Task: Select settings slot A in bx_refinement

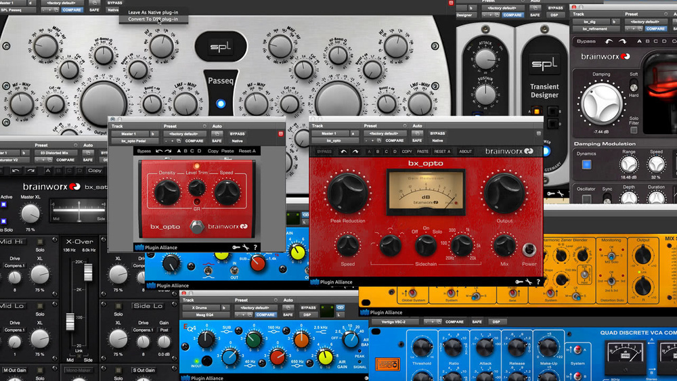Action: [640, 41]
